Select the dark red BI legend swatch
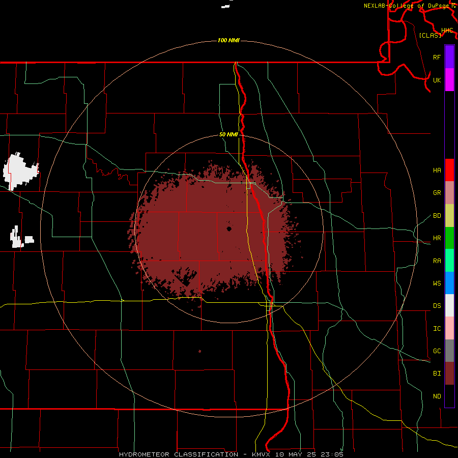This screenshot has width=458, height=458. point(449,374)
